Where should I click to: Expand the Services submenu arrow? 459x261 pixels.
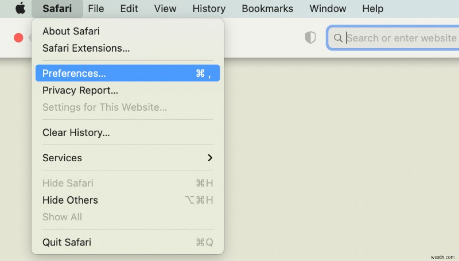tap(210, 158)
